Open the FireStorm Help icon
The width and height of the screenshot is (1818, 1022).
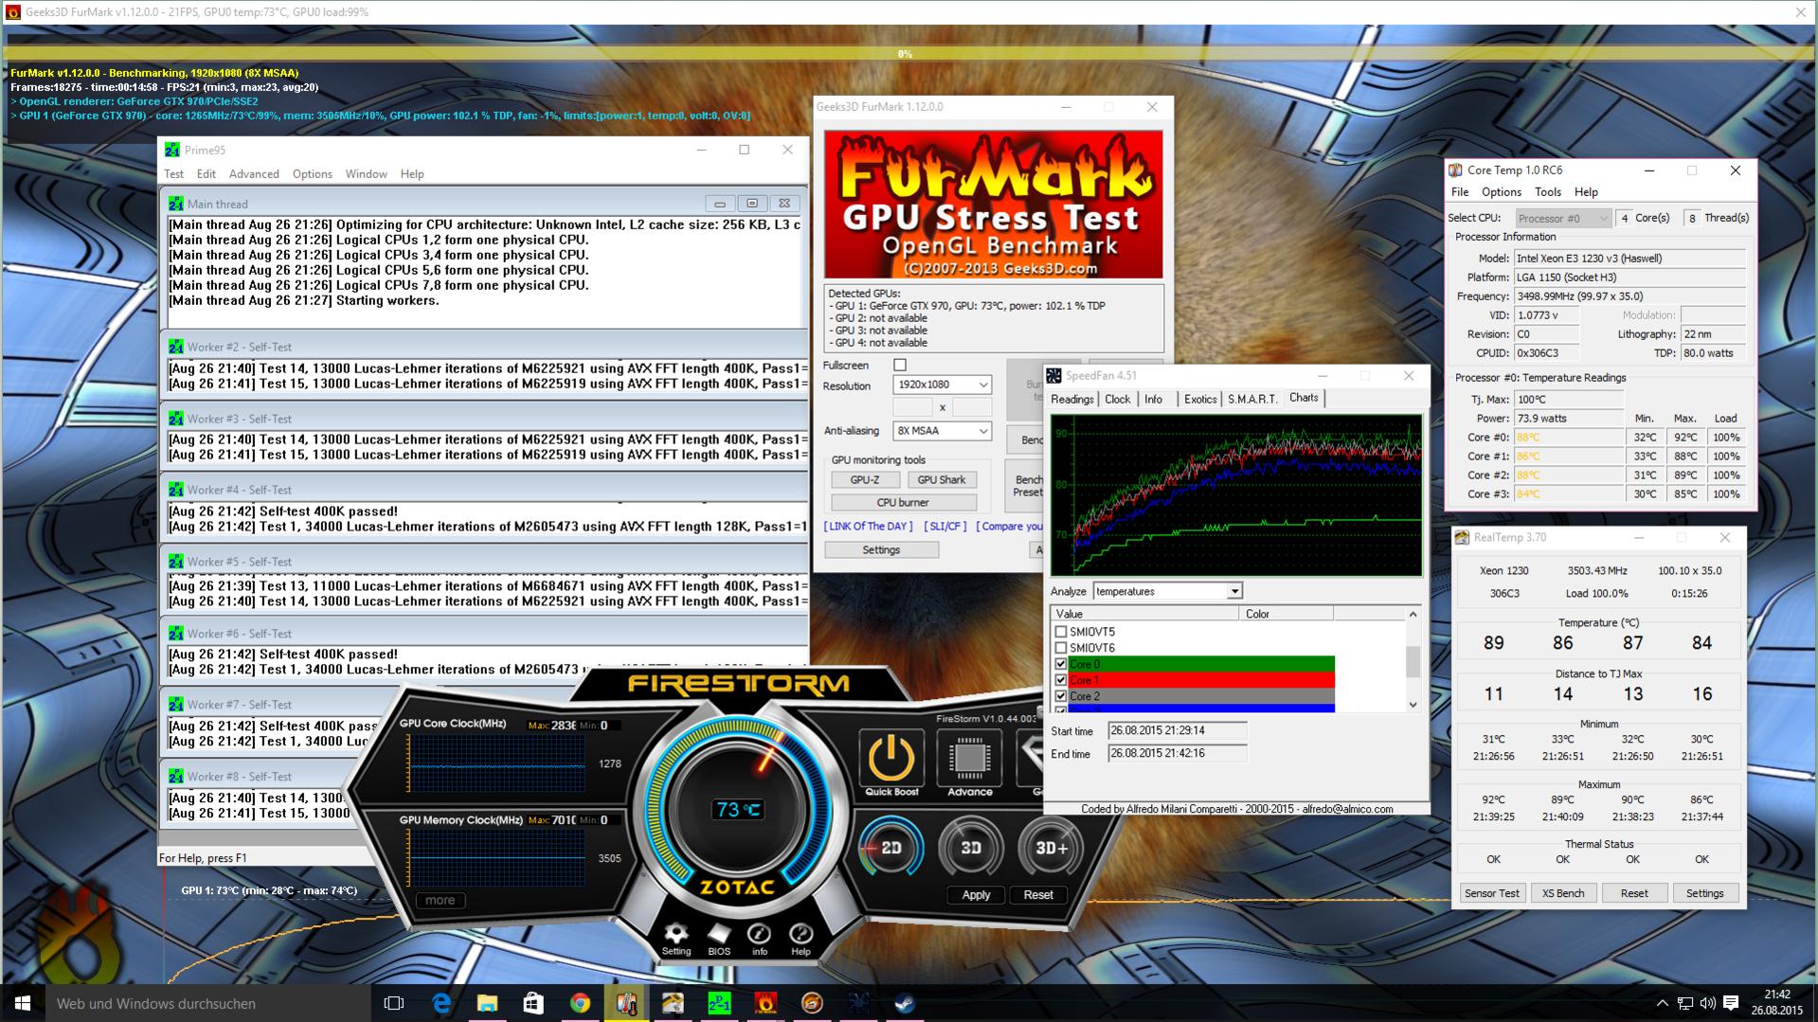click(x=801, y=933)
